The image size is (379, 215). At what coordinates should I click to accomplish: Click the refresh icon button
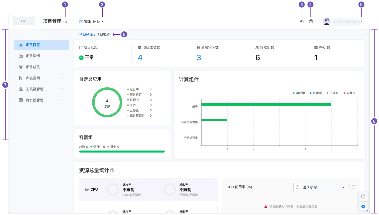coord(363,196)
